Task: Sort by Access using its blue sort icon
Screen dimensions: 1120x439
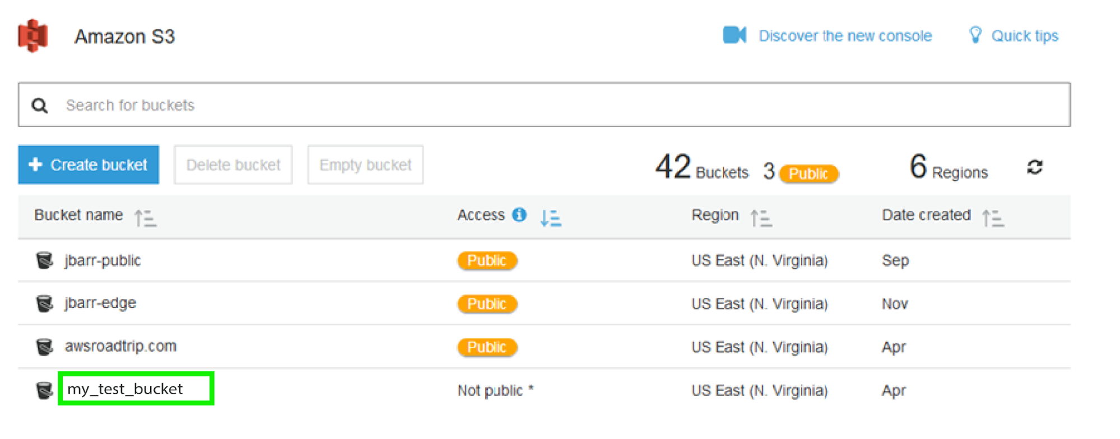Action: point(551,218)
